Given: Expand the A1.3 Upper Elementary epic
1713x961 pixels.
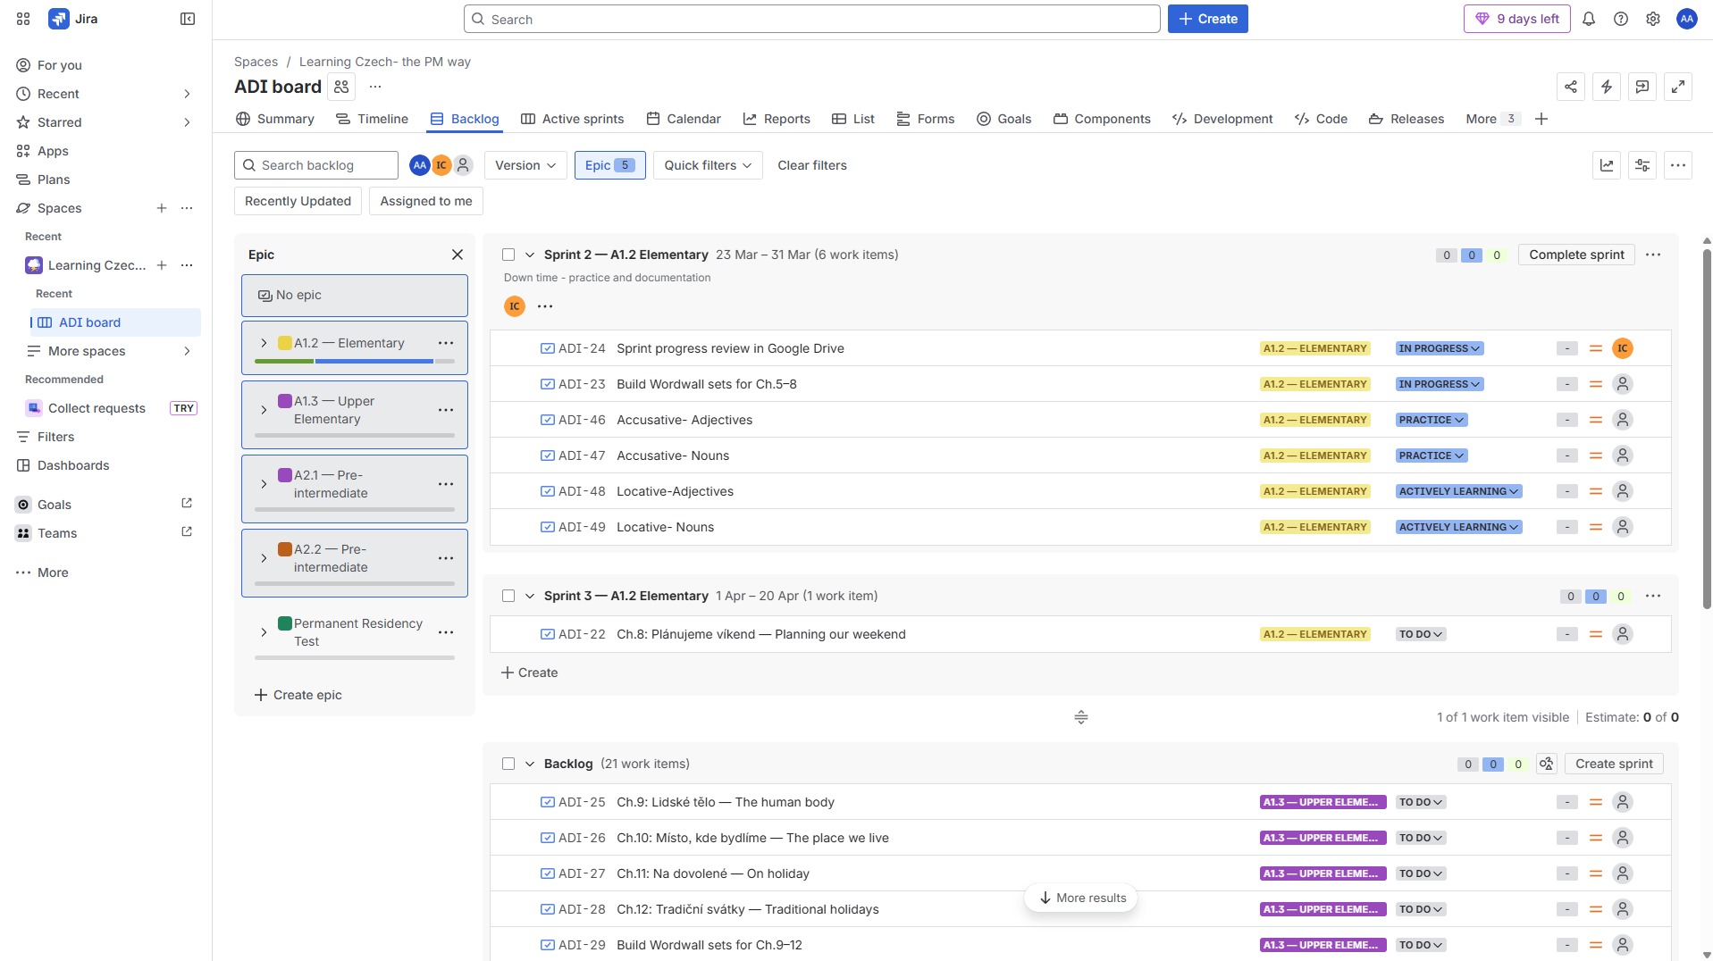Looking at the screenshot, I should tap(264, 410).
